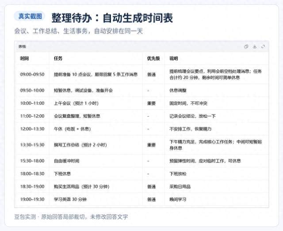This screenshot has width=283, height=231.
Task: Select the 09:00–09:50 time cell
Action: (32, 74)
